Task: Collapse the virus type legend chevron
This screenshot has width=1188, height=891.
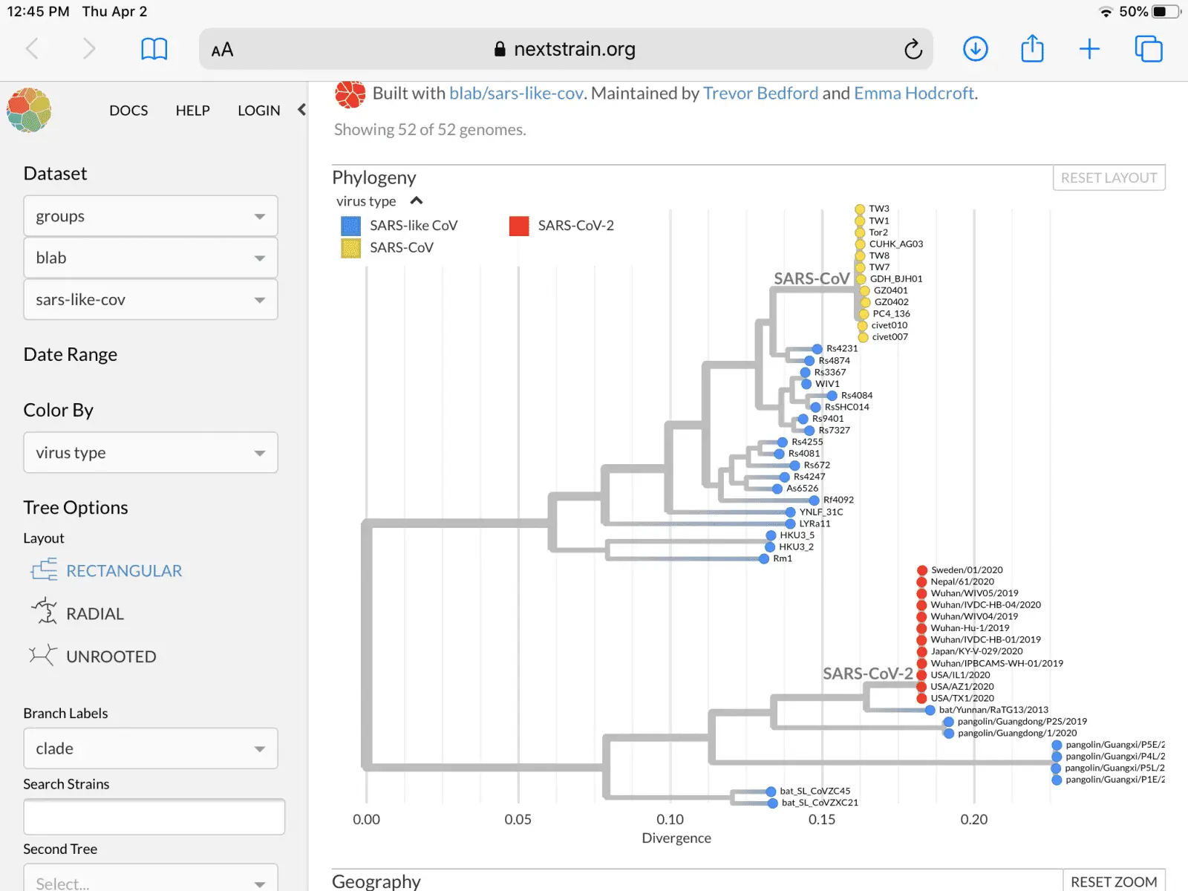Action: pyautogui.click(x=417, y=201)
